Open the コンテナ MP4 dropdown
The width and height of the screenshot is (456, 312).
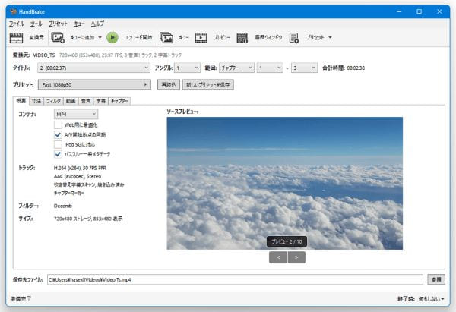pos(76,114)
